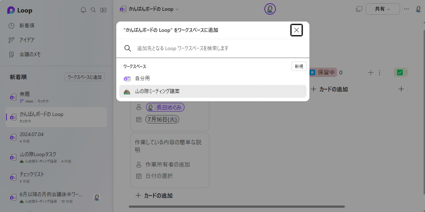The width and height of the screenshot is (425, 212).
Task: Click 日付の選択 on card
Action: point(159,176)
